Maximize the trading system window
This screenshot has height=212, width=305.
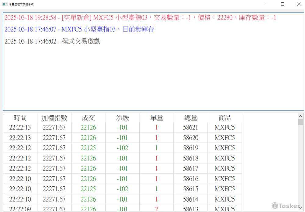tap(282, 4)
